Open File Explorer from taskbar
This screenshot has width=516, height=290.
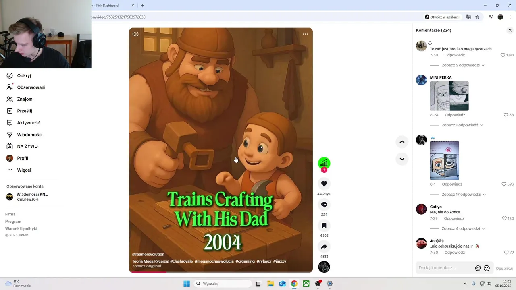pyautogui.click(x=270, y=284)
